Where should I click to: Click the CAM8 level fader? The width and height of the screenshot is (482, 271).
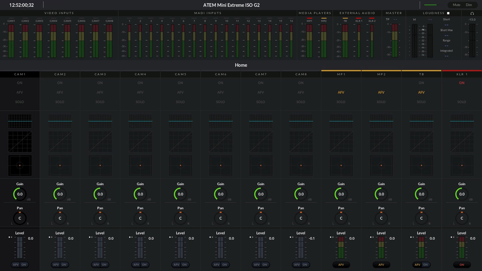[x=301, y=248]
